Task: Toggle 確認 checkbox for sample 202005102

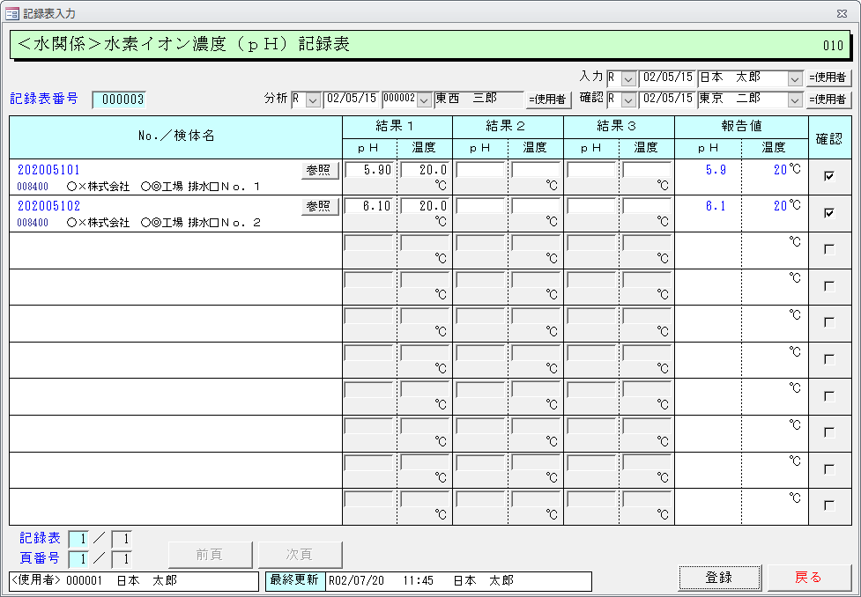Action: pyautogui.click(x=828, y=212)
